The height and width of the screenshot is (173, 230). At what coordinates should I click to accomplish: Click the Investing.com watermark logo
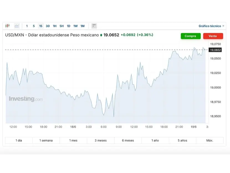tap(26, 99)
